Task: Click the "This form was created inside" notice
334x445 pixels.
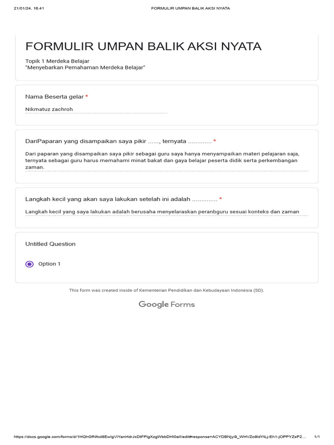Action: pyautogui.click(x=167, y=290)
